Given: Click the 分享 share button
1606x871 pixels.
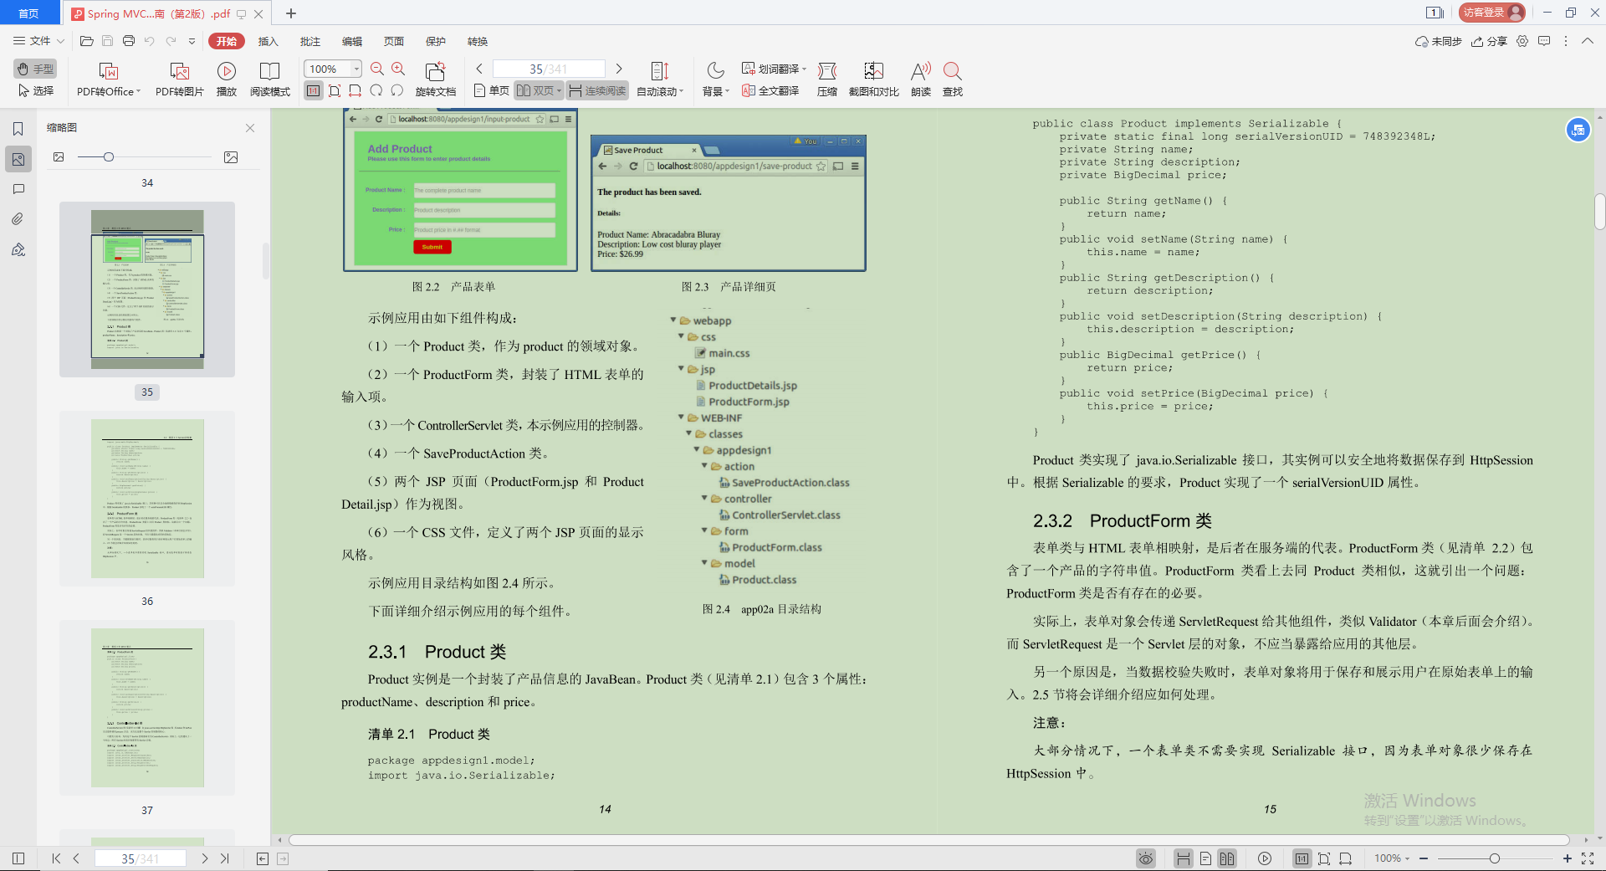Looking at the screenshot, I should click(1489, 41).
